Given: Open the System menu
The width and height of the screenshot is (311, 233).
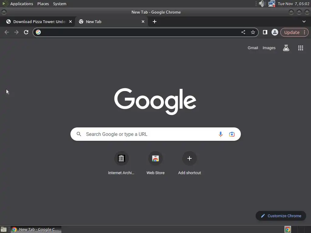Looking at the screenshot, I should pyautogui.click(x=60, y=4).
